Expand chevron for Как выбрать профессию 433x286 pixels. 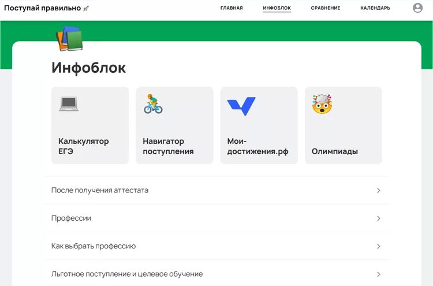click(x=379, y=246)
